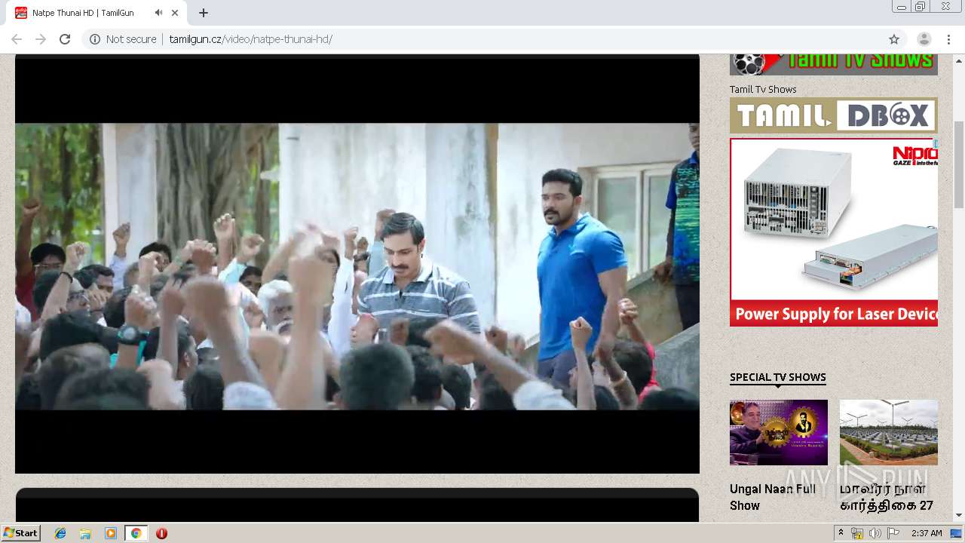Open the network tray icon

(x=857, y=533)
